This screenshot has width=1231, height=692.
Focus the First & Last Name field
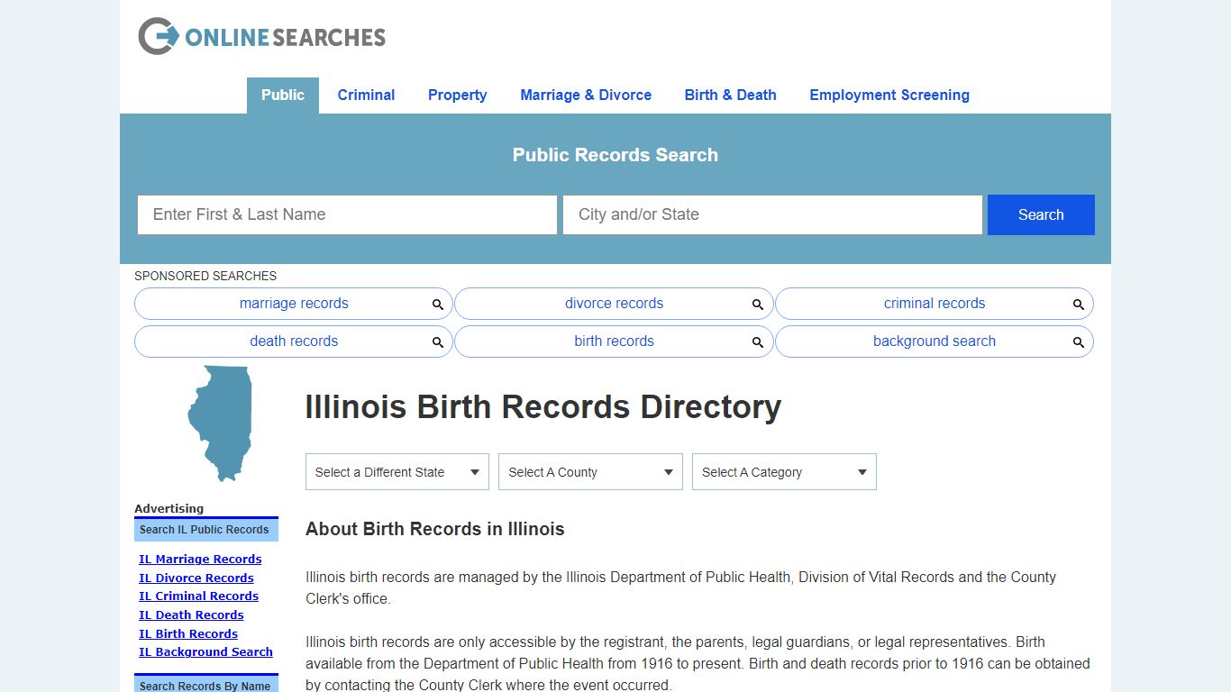[347, 214]
